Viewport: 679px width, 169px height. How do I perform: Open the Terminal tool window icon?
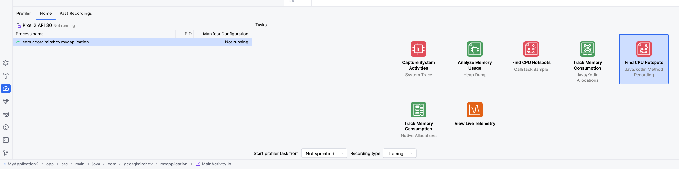tap(6, 140)
